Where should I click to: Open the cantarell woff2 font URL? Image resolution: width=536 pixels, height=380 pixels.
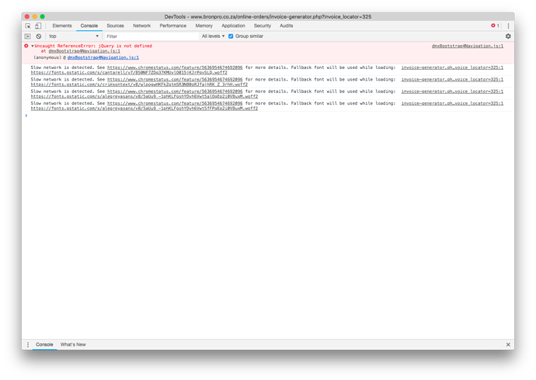pyautogui.click(x=129, y=72)
